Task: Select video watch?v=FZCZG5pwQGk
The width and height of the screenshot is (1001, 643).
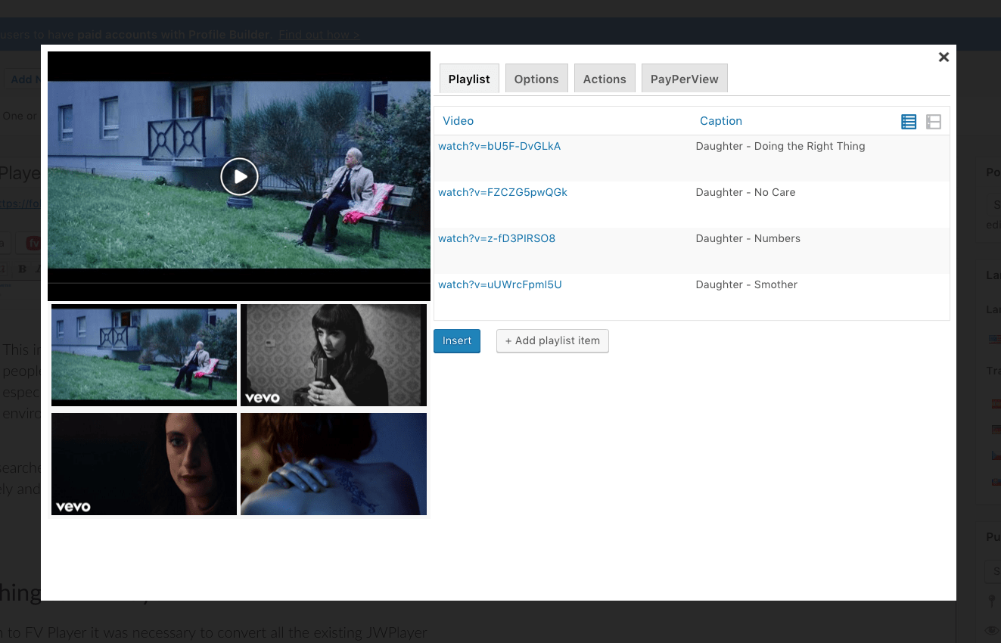Action: pos(502,192)
